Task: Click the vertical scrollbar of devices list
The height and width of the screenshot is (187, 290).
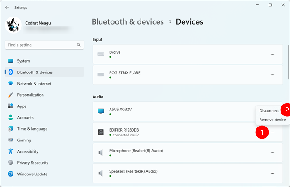Action: (288, 62)
